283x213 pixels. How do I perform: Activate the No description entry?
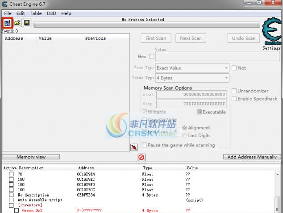[11, 195]
